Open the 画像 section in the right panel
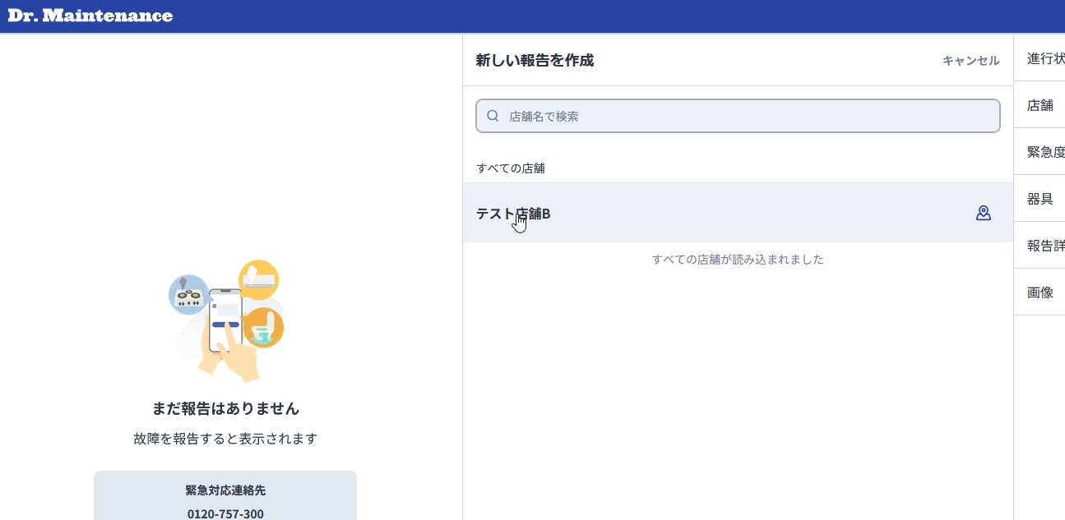This screenshot has width=1065, height=520. point(1040,292)
